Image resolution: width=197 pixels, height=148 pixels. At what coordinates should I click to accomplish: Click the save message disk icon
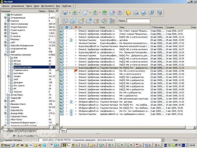pos(151,13)
